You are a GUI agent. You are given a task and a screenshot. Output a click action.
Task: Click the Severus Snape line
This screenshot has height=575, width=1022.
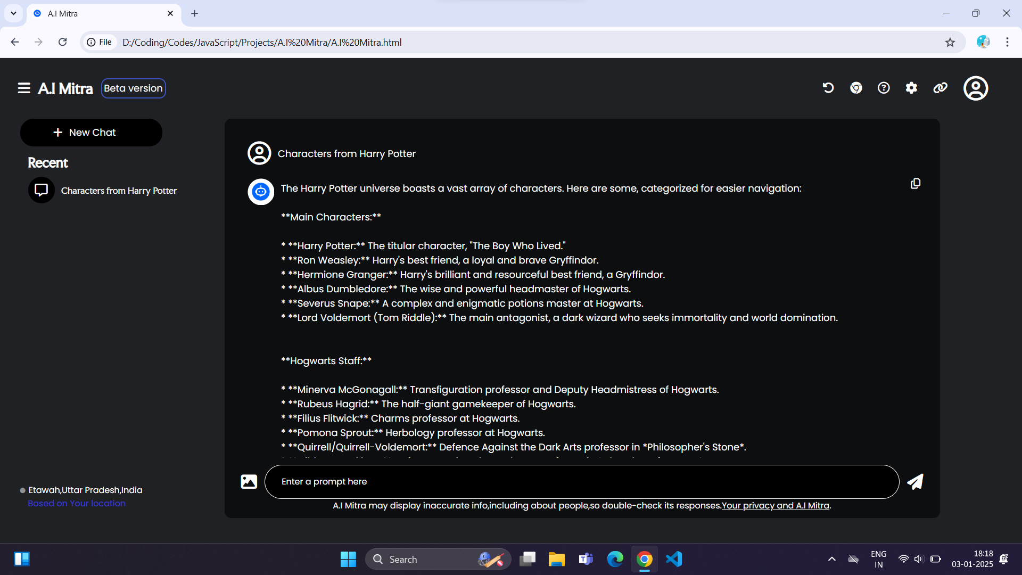462,303
